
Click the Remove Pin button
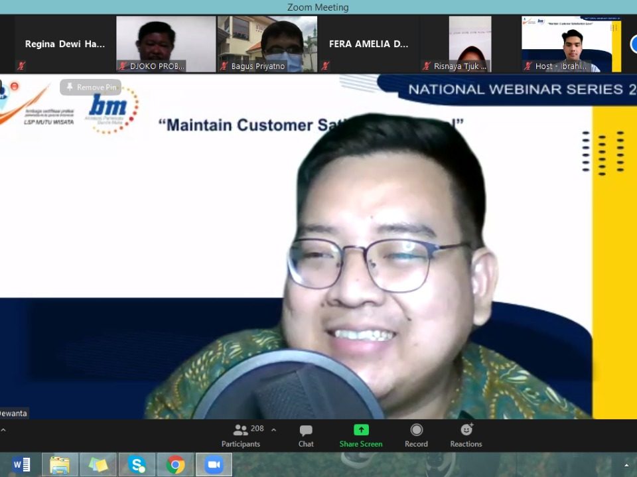click(x=91, y=87)
